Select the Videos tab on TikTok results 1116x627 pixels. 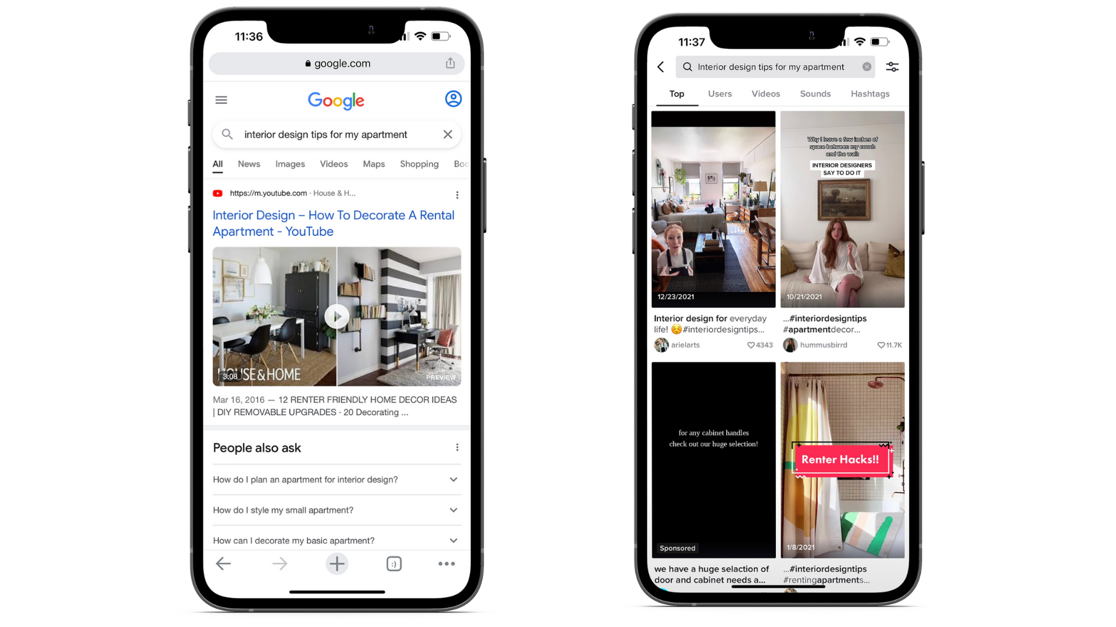765,93
